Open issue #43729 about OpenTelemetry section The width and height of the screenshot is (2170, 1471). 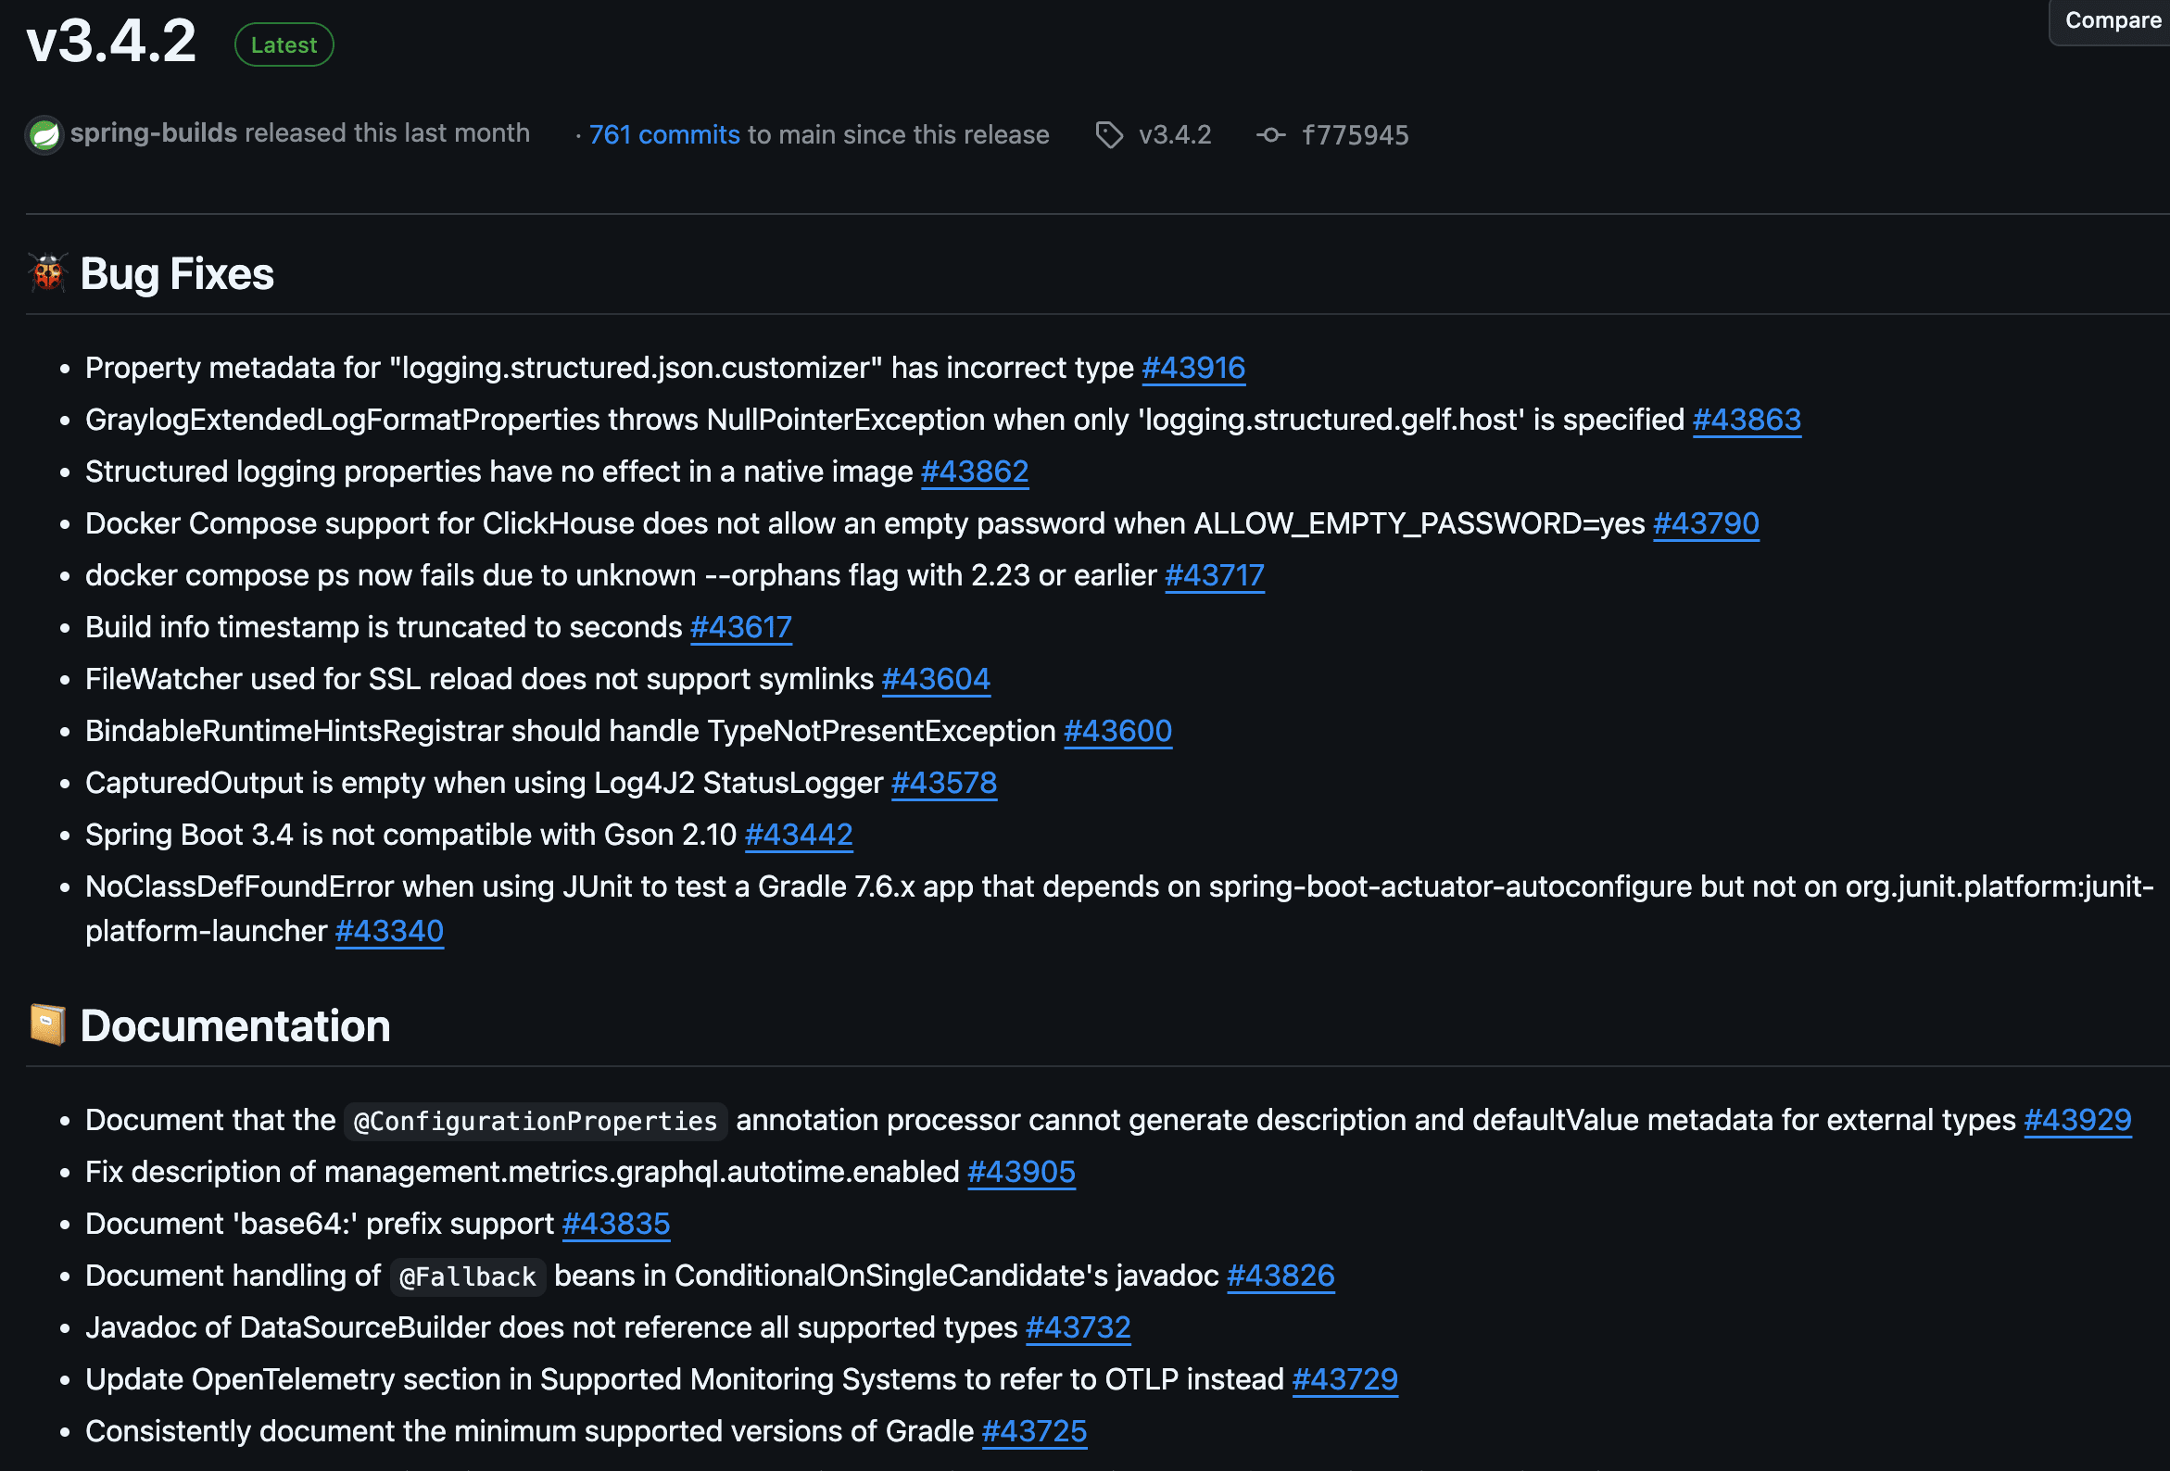(x=1344, y=1378)
